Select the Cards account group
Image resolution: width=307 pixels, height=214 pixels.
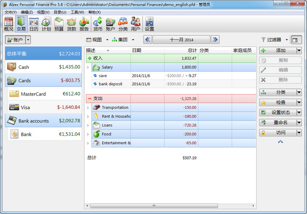coord(43,80)
